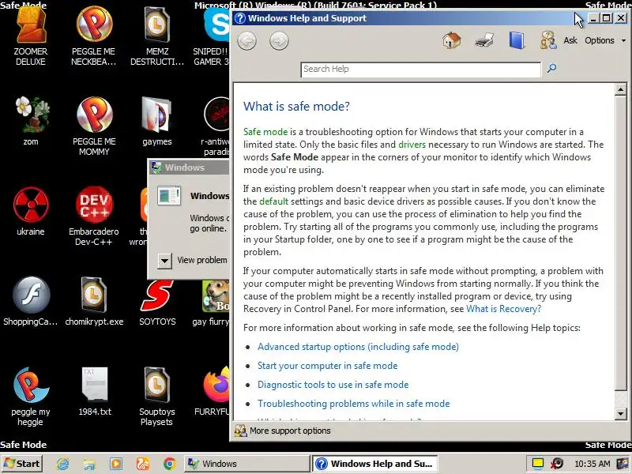
Task: Click the help scrollbar up arrow
Action: (620, 89)
